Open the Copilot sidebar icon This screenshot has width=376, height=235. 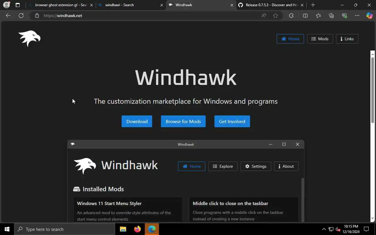click(369, 16)
